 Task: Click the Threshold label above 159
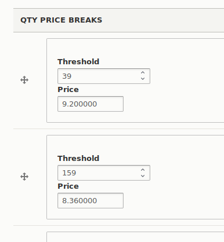click(x=78, y=159)
